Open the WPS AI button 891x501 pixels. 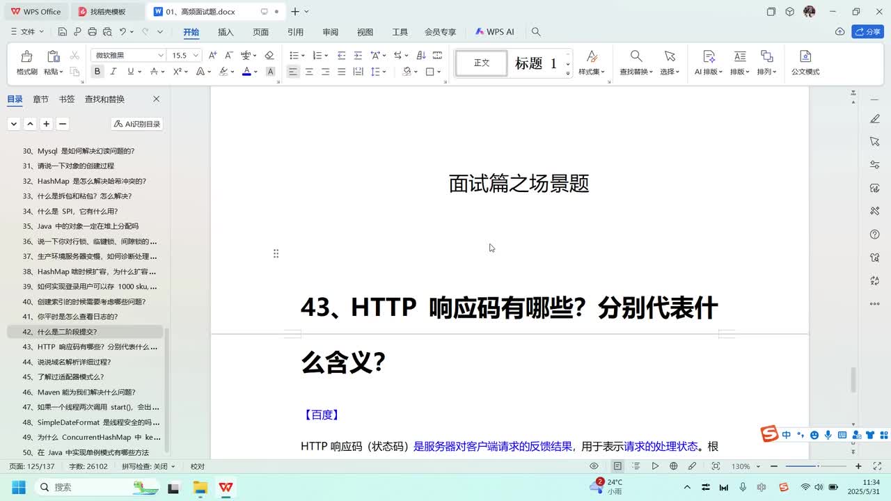coord(495,32)
